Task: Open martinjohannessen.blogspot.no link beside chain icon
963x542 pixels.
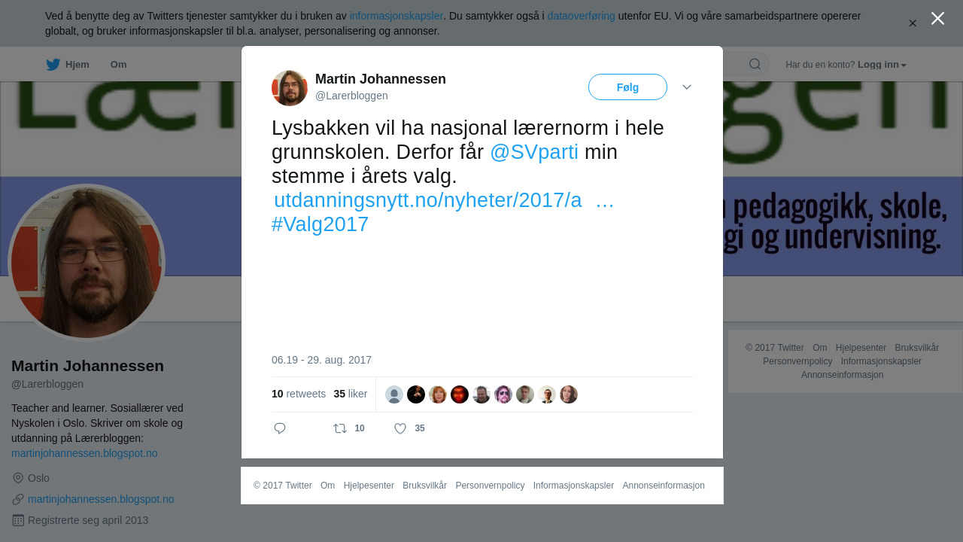Action: point(101,499)
